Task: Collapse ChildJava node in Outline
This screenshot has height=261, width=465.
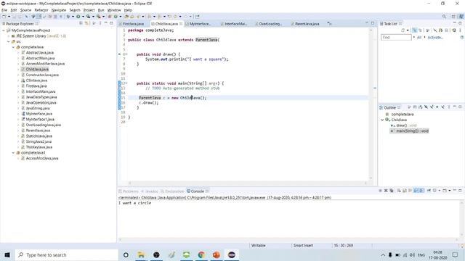Action: (x=382, y=120)
